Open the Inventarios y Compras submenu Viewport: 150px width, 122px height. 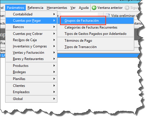31,46
